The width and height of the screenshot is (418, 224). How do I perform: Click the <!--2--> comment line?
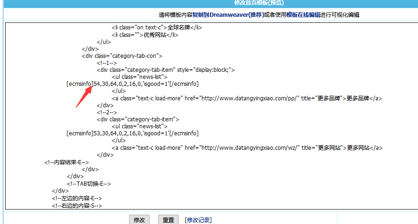coord(107,112)
